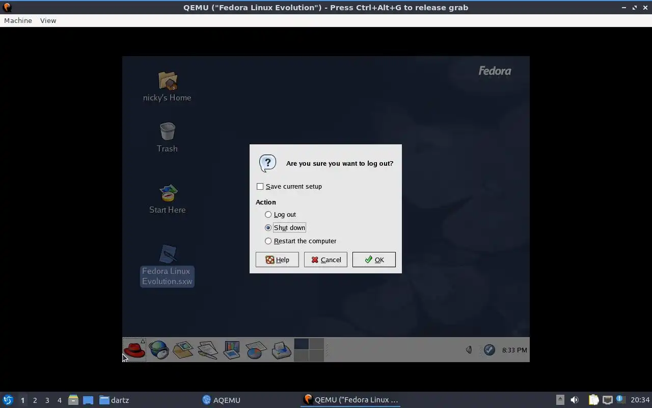Open host clipboard manager tray icon
Screen dimensions: 652x408
[593, 400]
